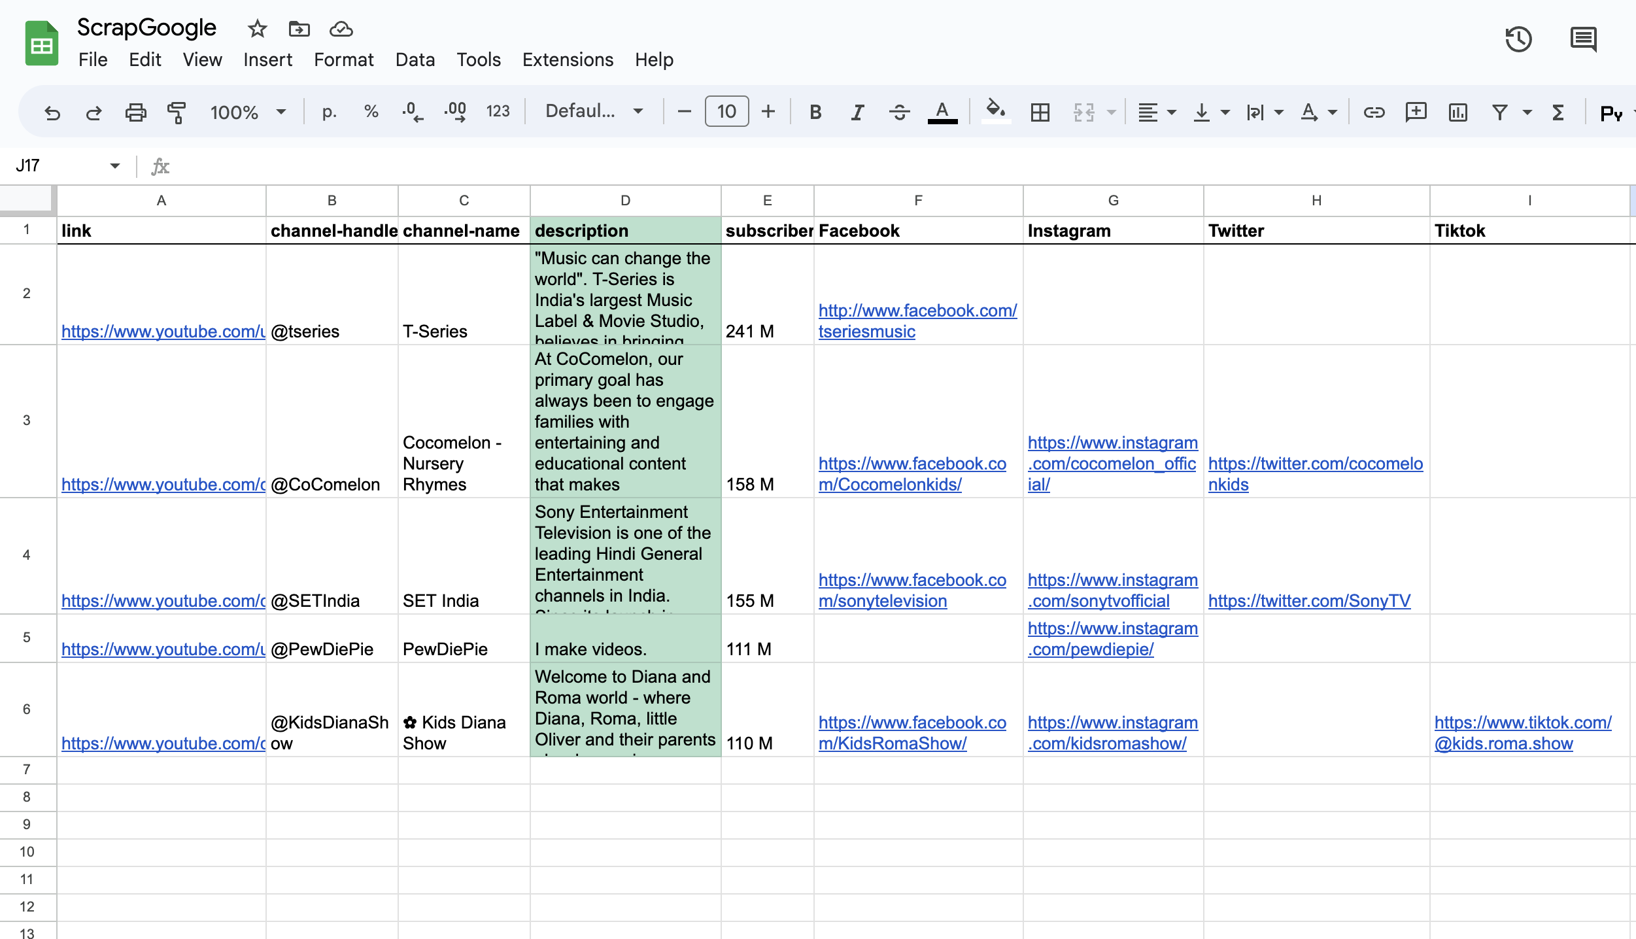The height and width of the screenshot is (939, 1636).
Task: Print the spreadsheet
Action: tap(135, 112)
